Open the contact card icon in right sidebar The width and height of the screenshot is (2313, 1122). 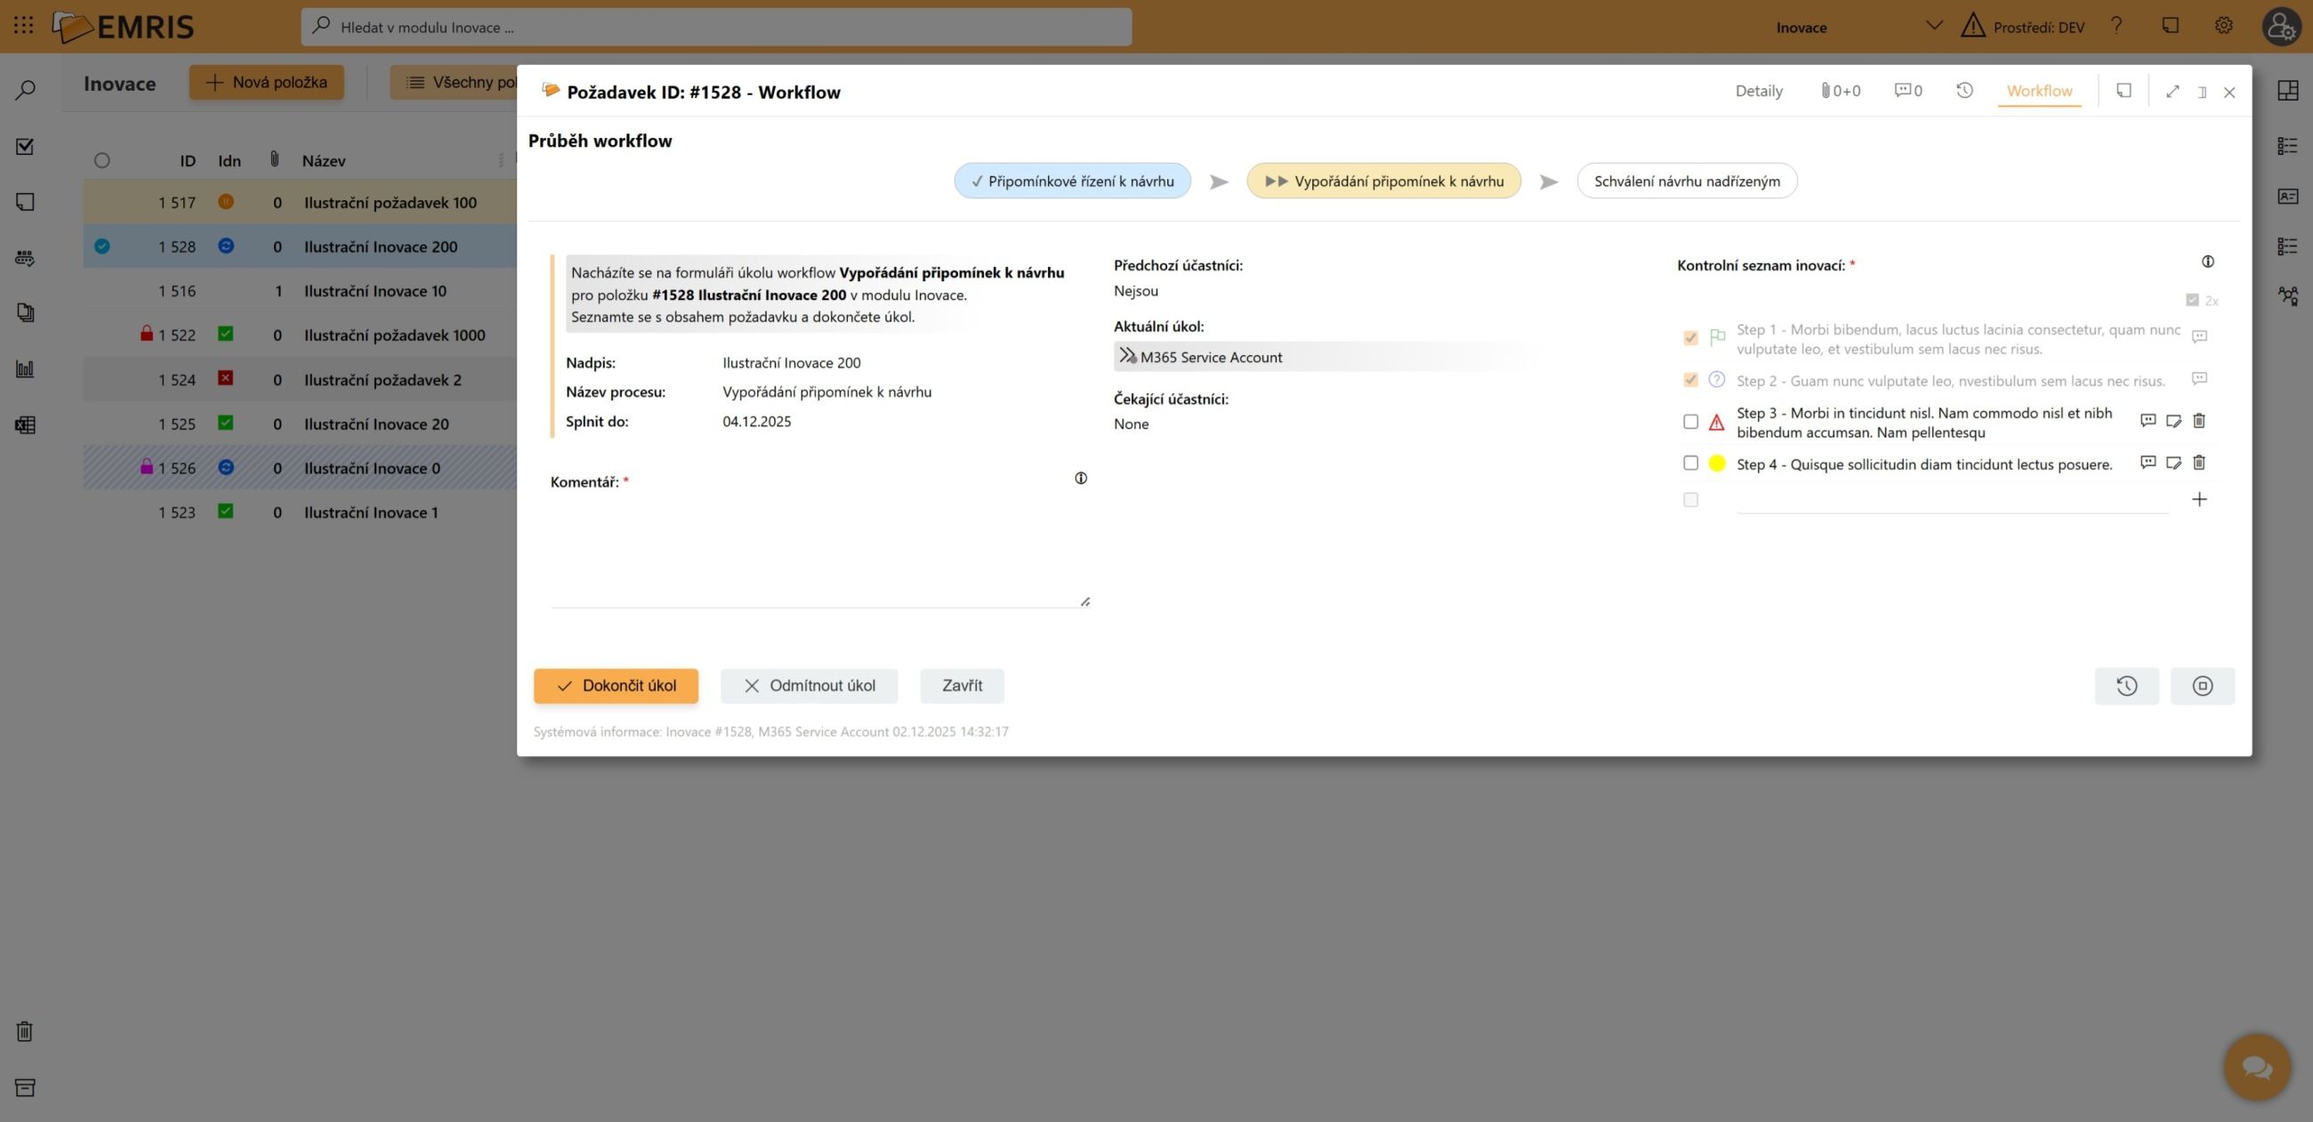pos(2287,196)
